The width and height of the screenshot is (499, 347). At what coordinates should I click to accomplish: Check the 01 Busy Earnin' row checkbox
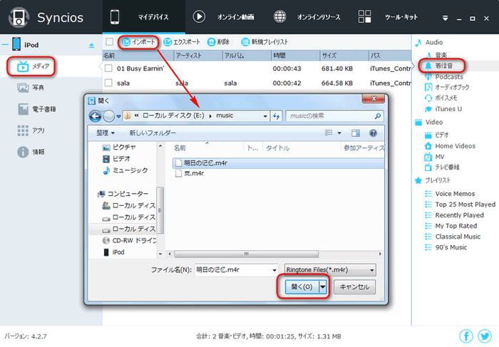[x=109, y=68]
